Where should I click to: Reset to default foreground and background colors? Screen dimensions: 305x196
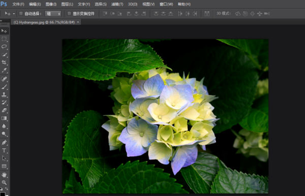click(x=2, y=188)
